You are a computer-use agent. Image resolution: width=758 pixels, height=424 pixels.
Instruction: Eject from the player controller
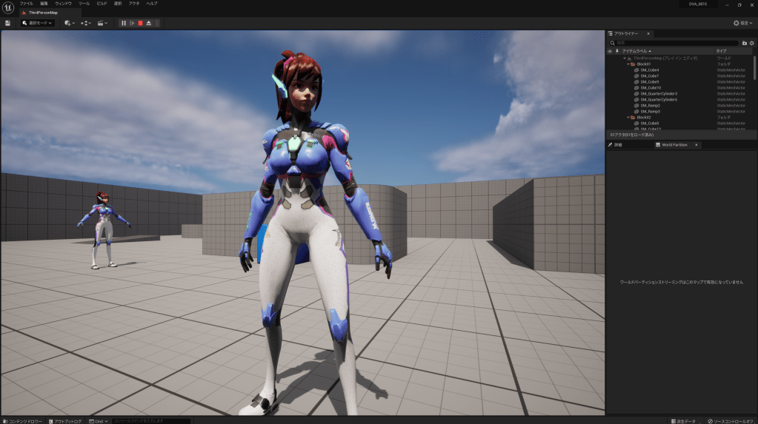click(149, 23)
